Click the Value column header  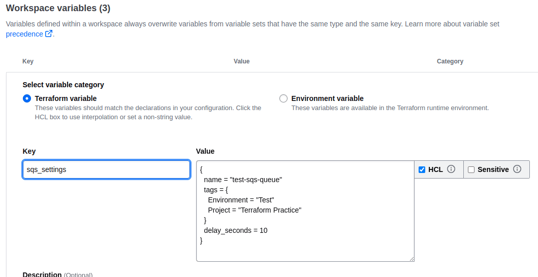[x=241, y=61]
